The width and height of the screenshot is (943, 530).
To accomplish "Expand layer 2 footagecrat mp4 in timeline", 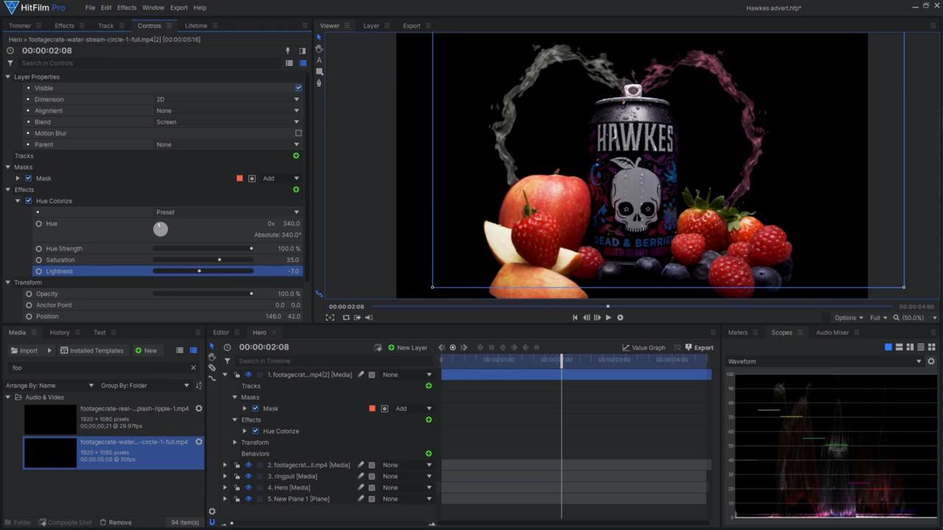I will coord(225,465).
